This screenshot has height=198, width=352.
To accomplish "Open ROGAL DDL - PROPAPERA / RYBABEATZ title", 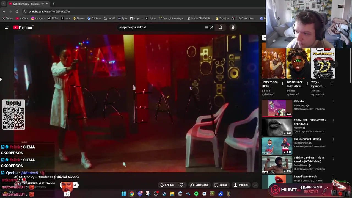I will tap(310, 122).
